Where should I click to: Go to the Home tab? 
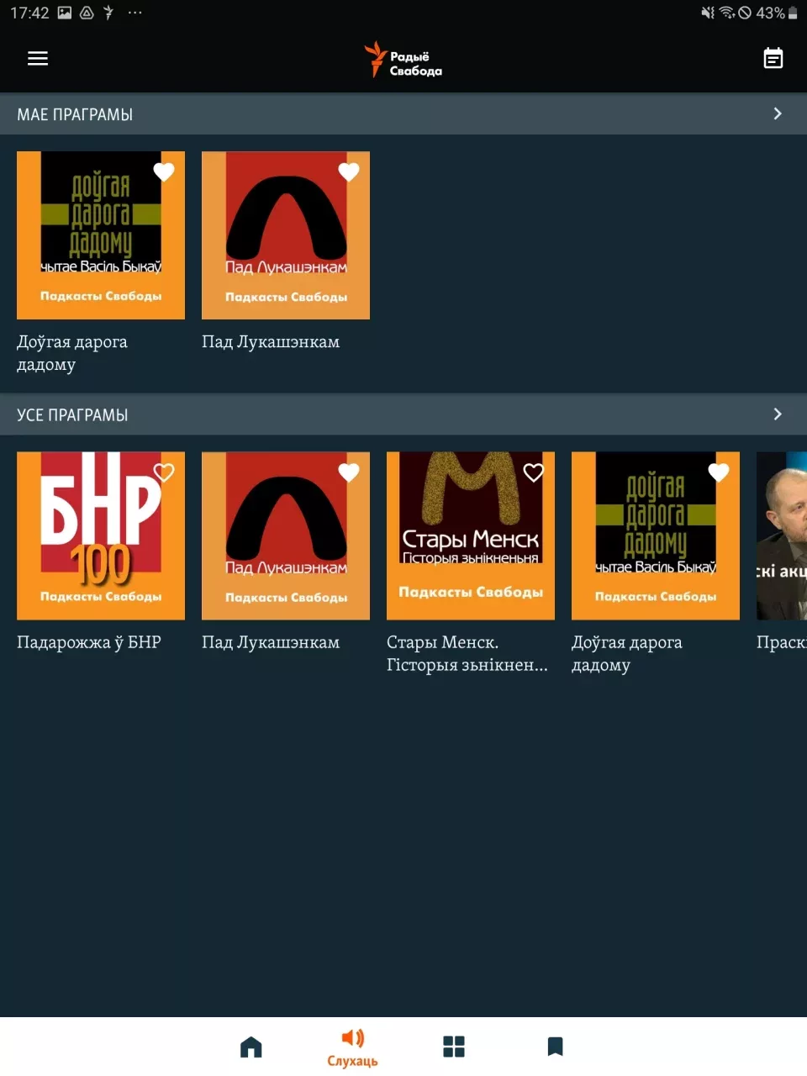[x=251, y=1047]
